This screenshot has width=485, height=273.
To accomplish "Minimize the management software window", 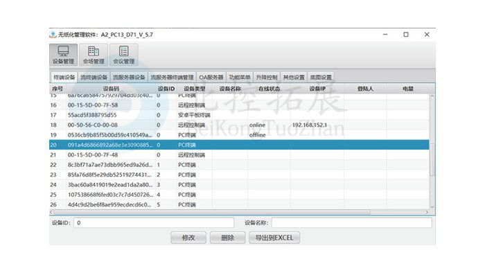I will (x=385, y=35).
